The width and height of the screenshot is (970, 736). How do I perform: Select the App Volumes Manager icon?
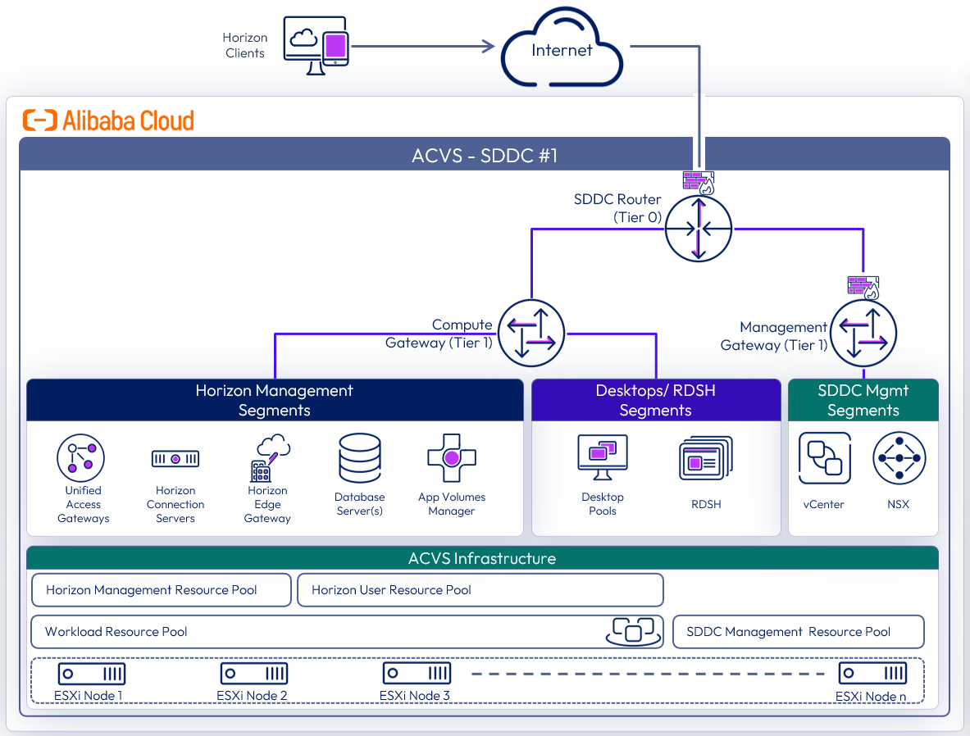[452, 457]
